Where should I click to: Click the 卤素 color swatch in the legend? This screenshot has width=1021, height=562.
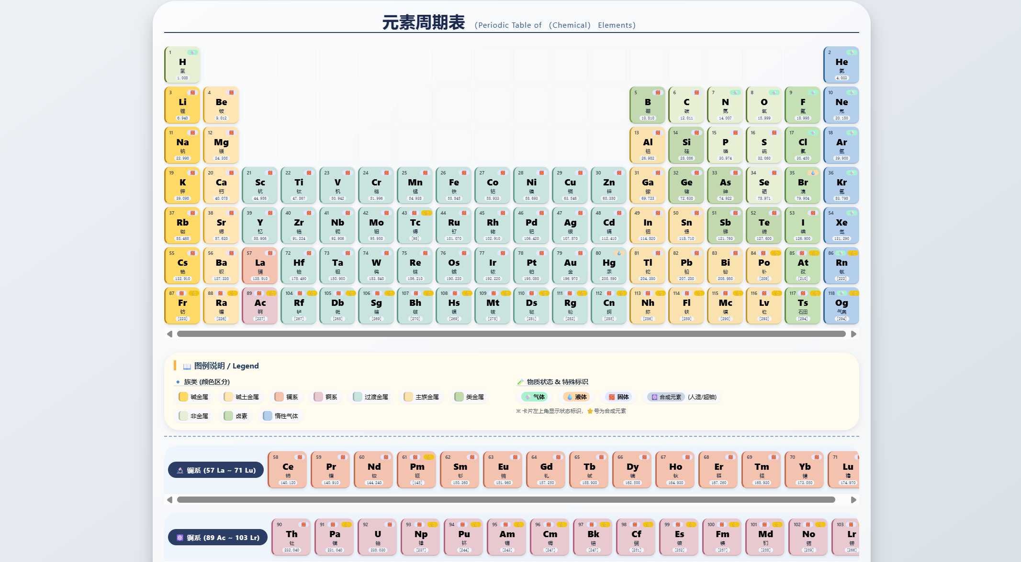pyautogui.click(x=228, y=416)
